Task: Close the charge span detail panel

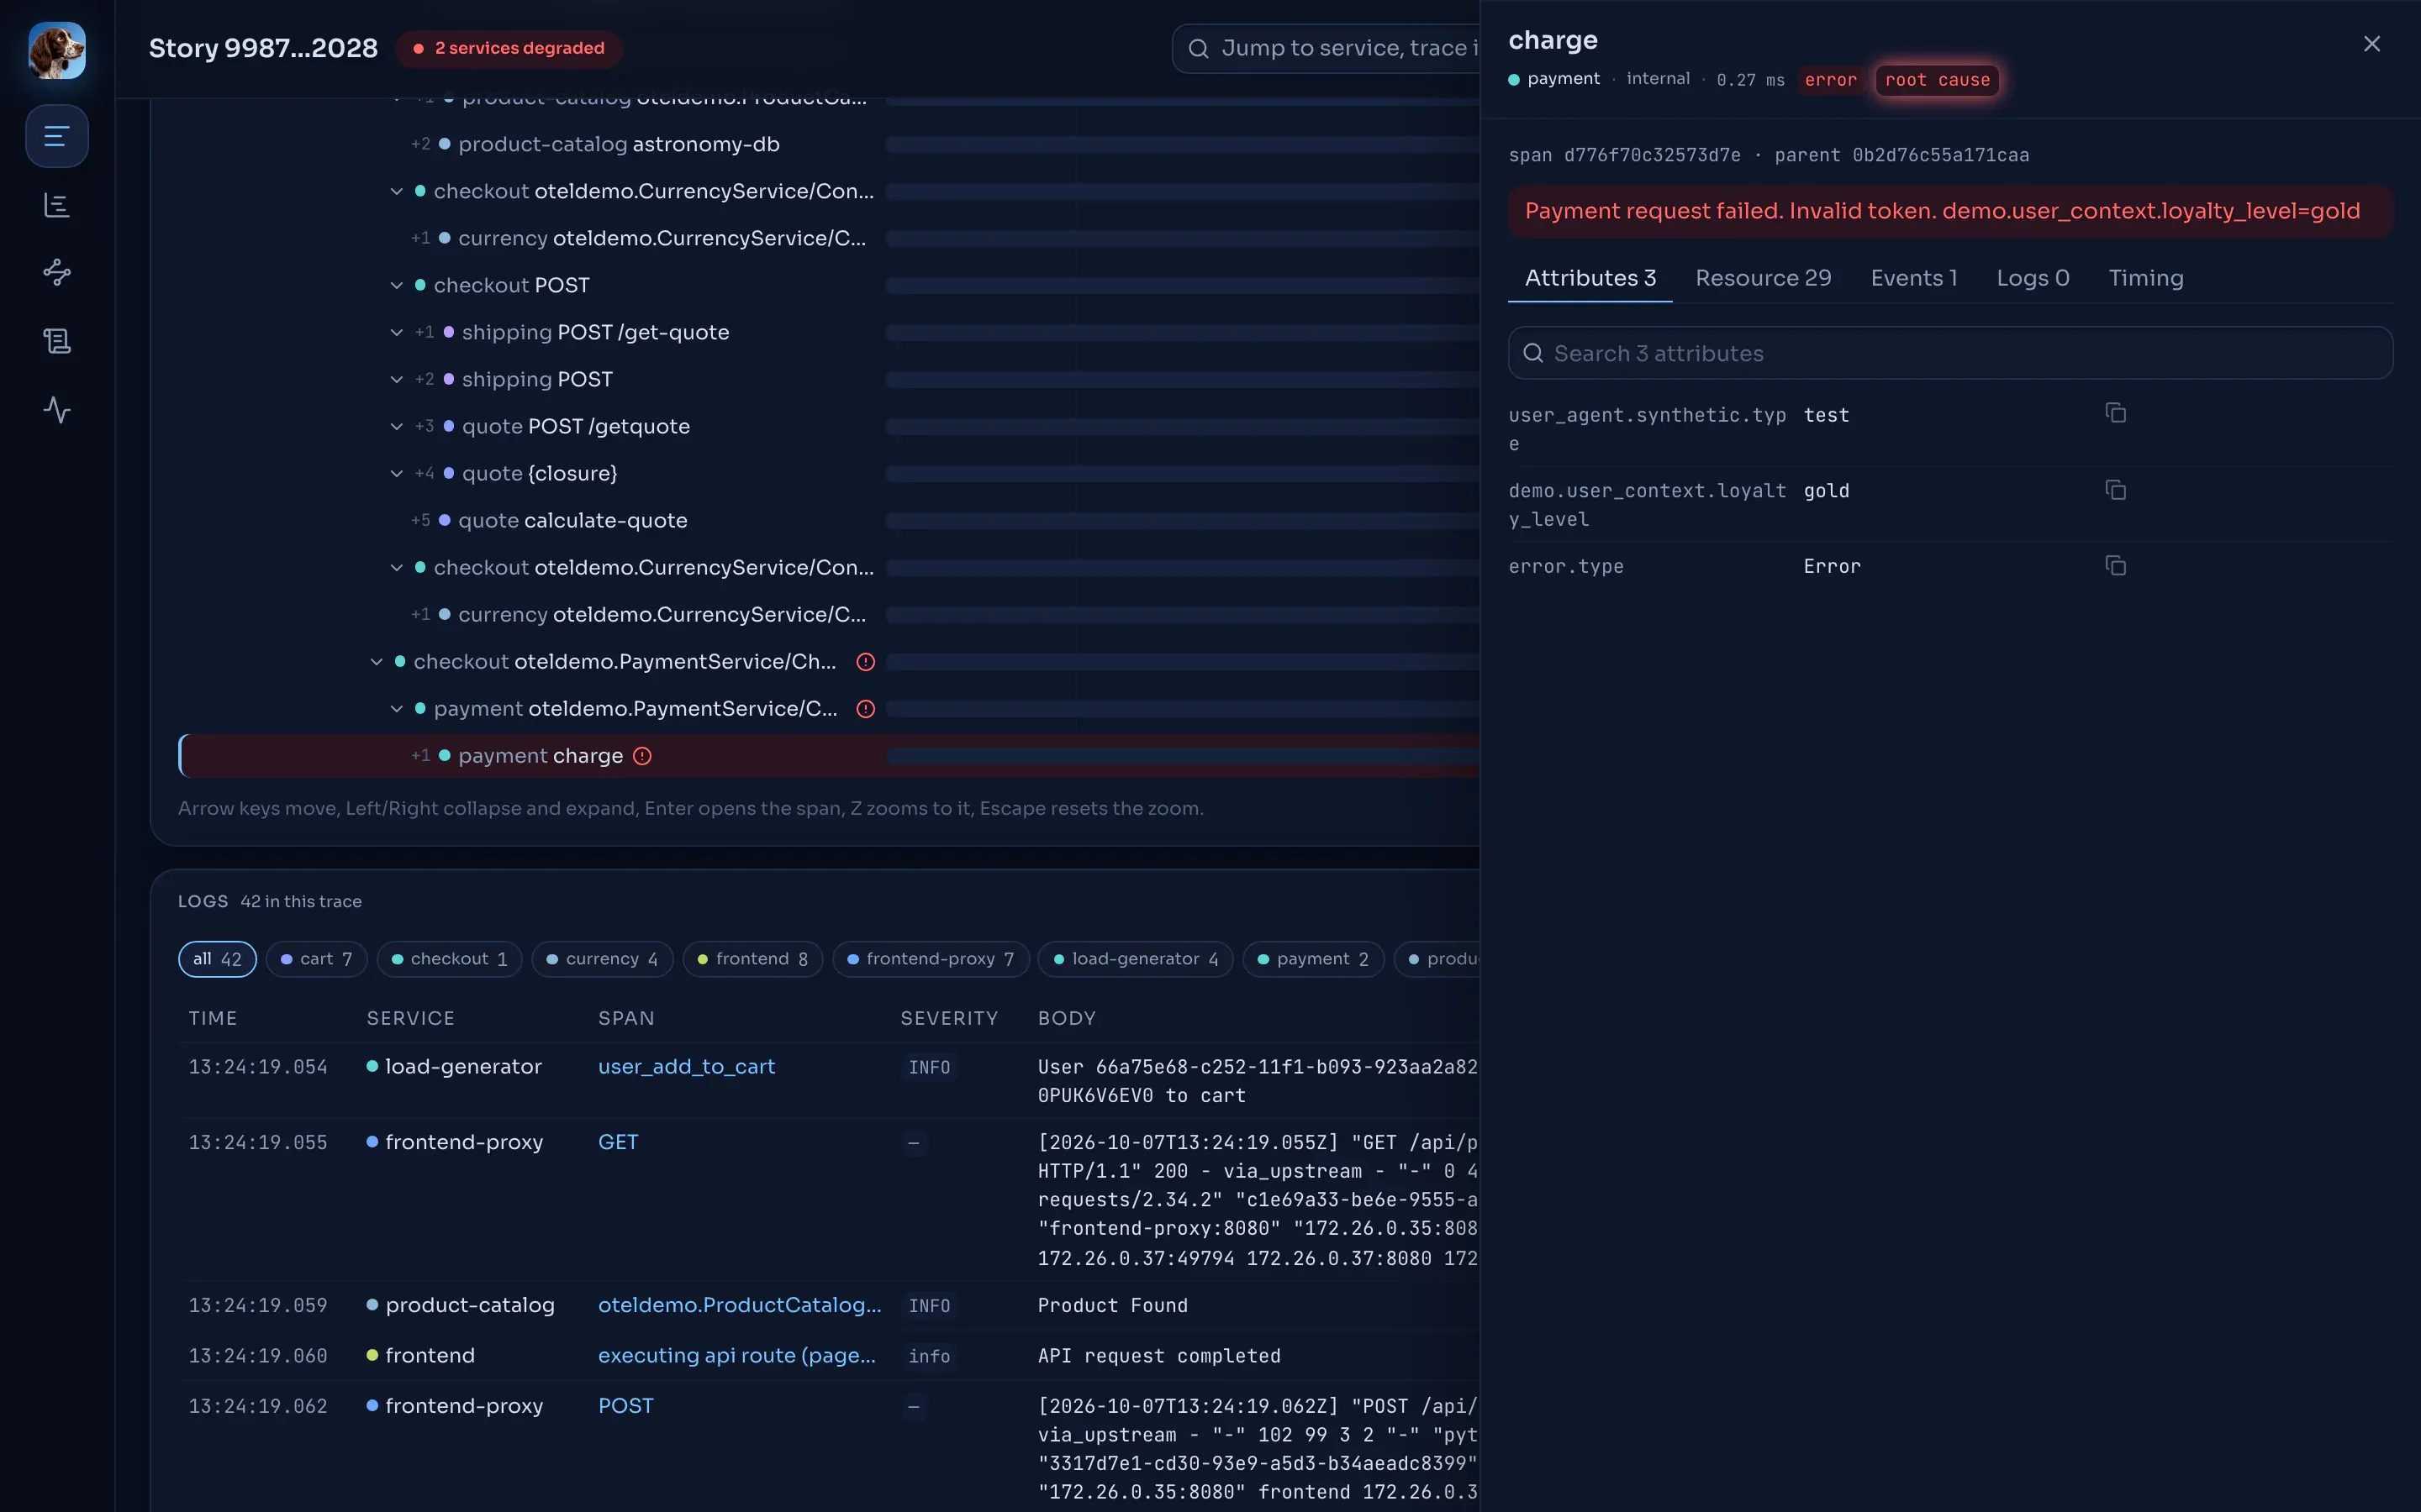Action: tap(2371, 44)
